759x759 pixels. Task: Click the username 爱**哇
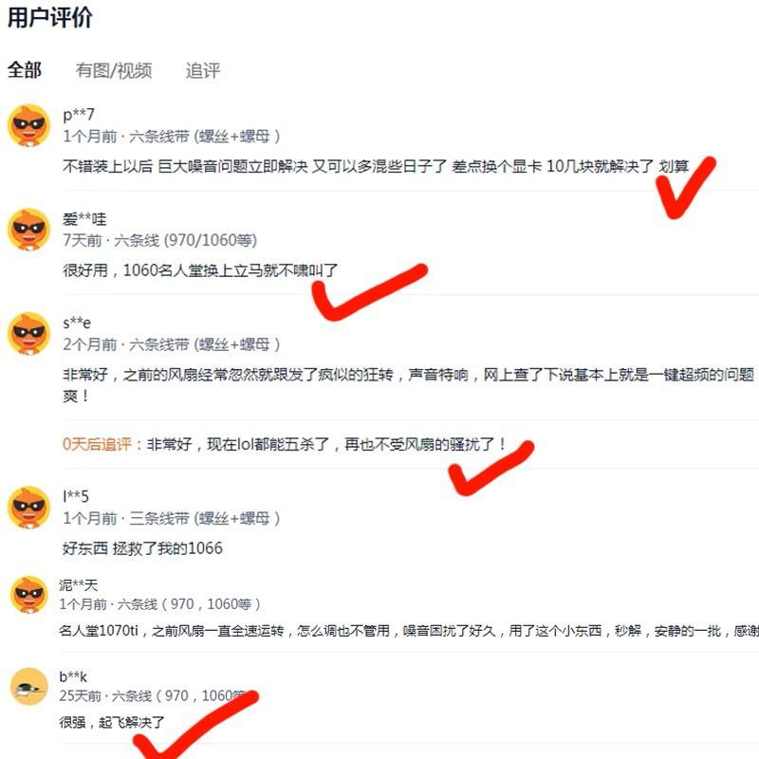pos(84,219)
